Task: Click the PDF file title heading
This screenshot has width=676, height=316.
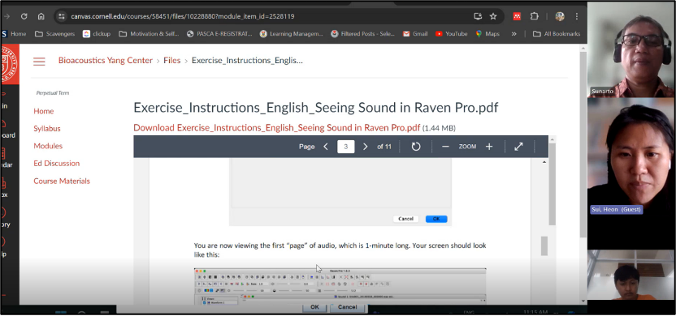Action: [316, 108]
